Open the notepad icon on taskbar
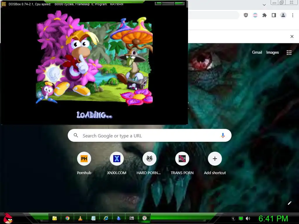This screenshot has width=299, height=224. pos(93,218)
